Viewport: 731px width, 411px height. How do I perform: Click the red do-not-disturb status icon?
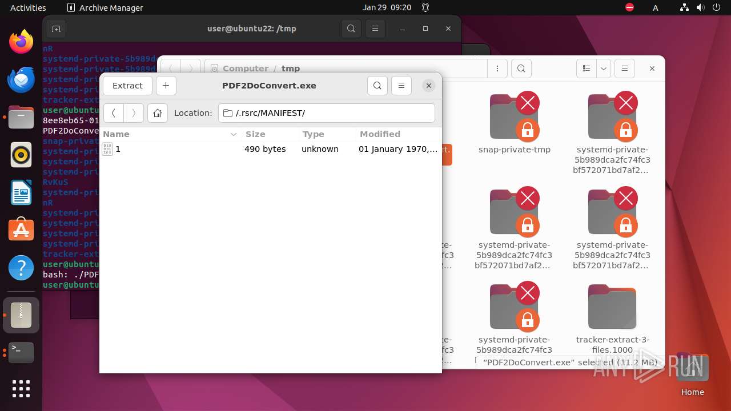629,7
